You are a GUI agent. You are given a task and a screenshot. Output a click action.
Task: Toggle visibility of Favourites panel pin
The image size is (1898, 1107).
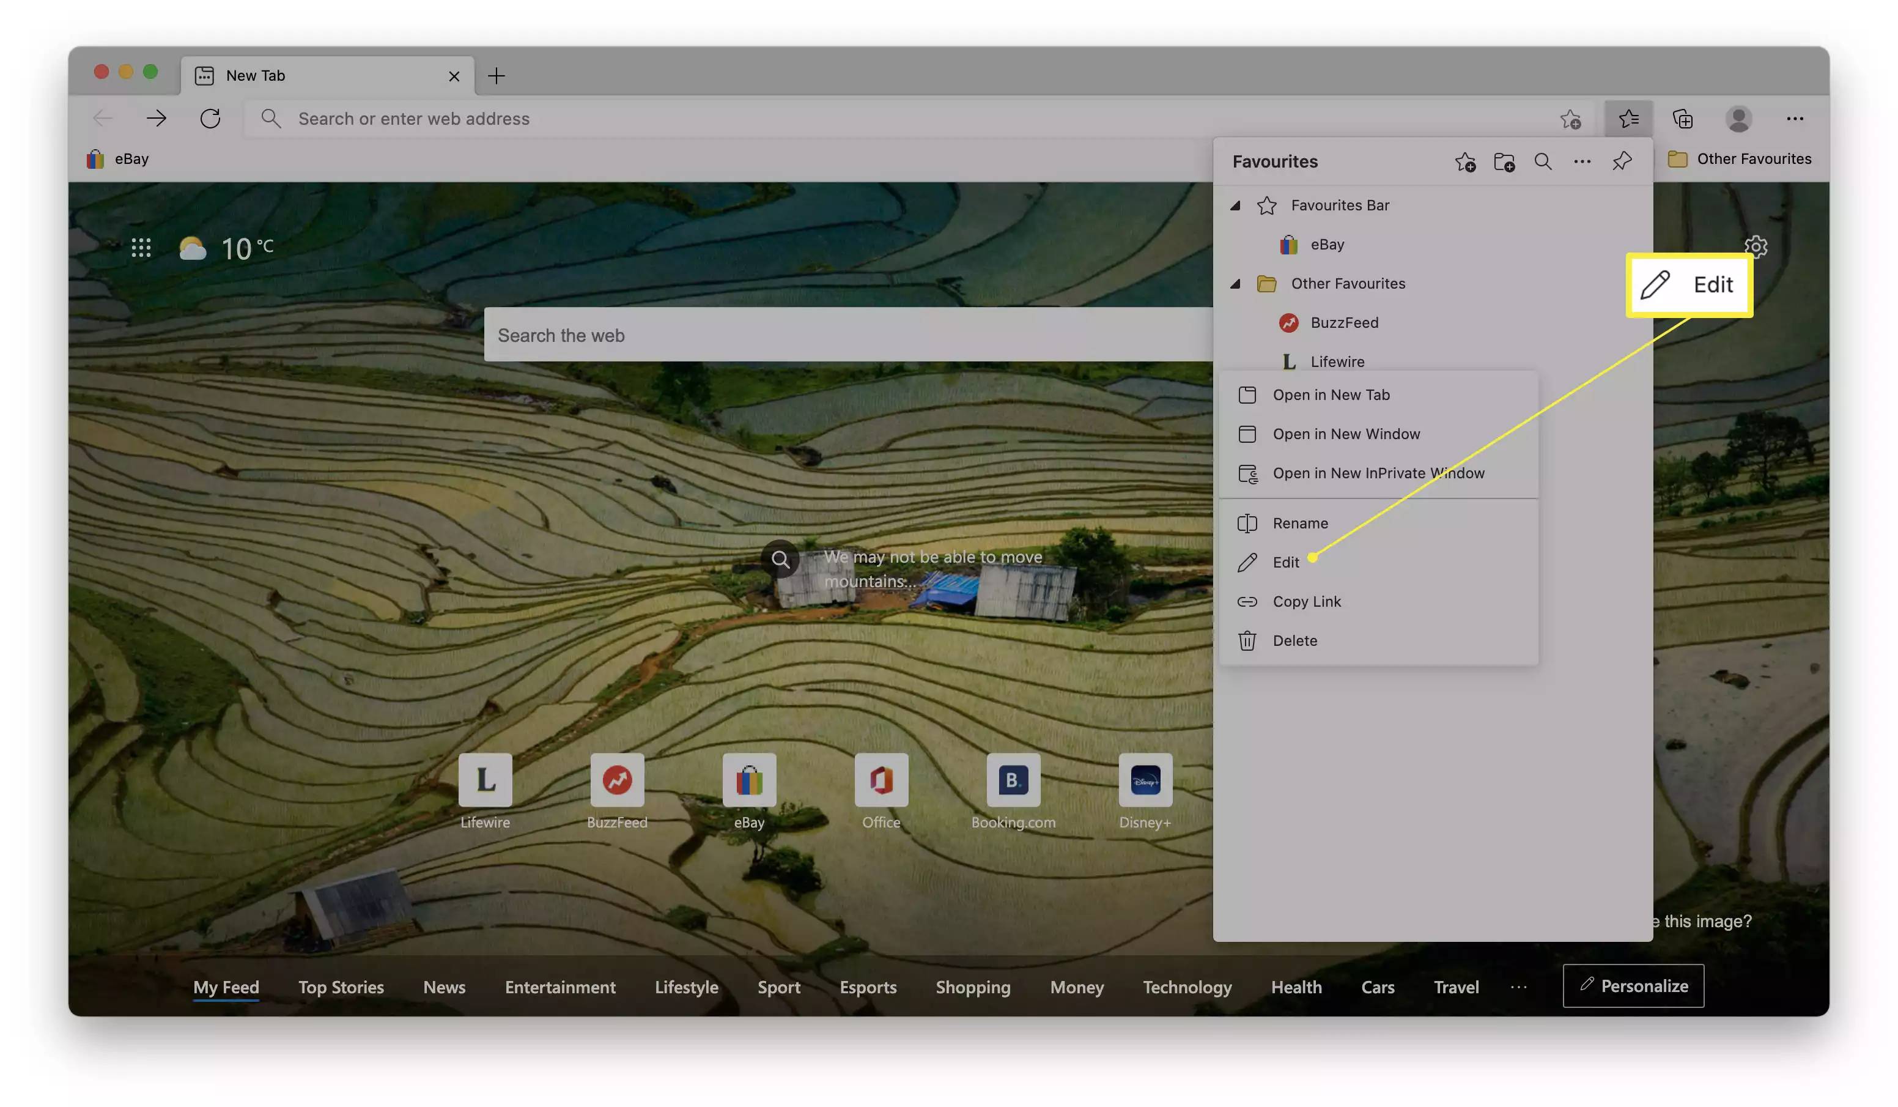1622,162
